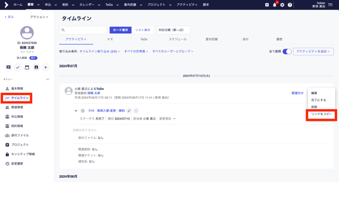Screen dimensions: 339x197
Task: Open settings gear icon
Action: point(282,5)
